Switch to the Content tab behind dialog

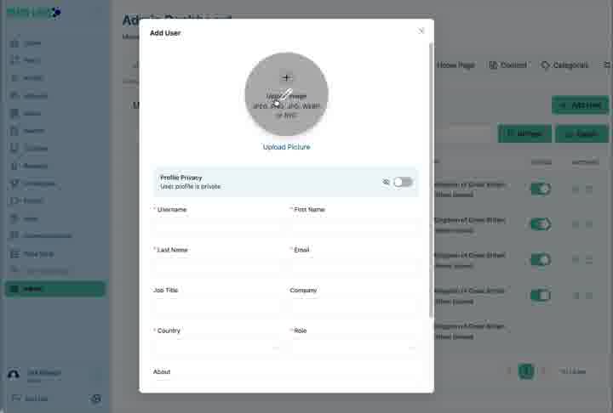tap(508, 65)
